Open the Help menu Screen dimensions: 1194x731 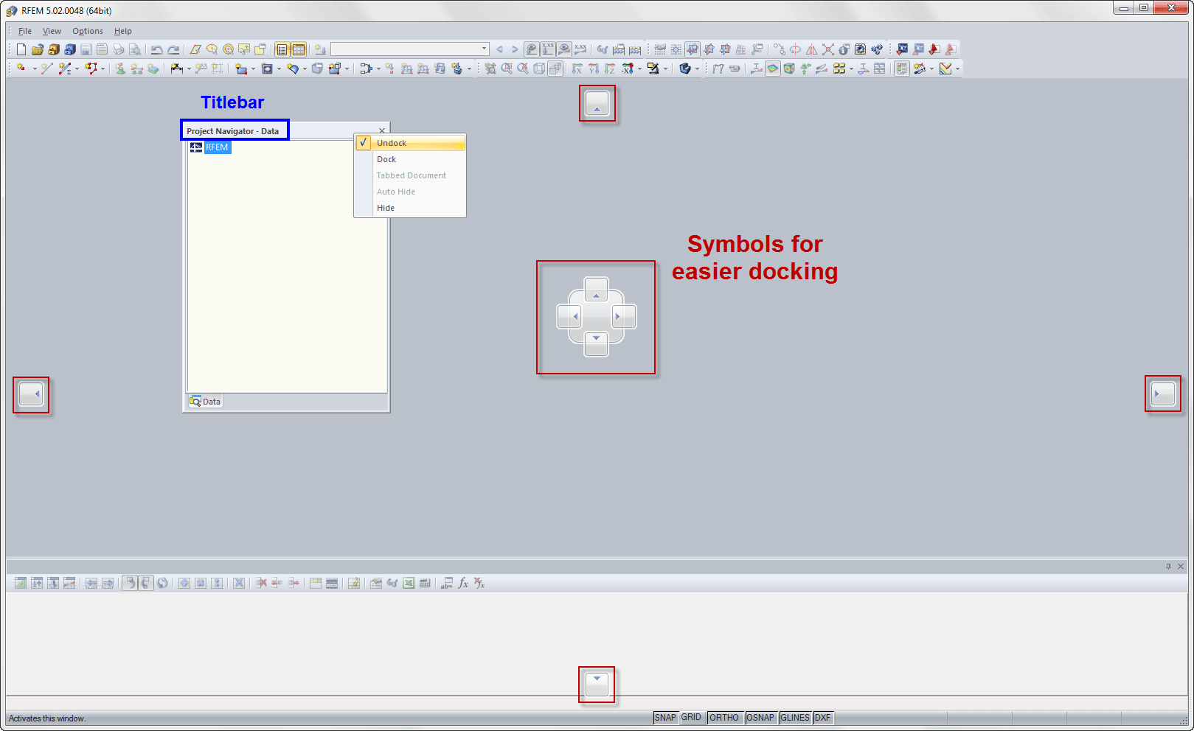[123, 31]
